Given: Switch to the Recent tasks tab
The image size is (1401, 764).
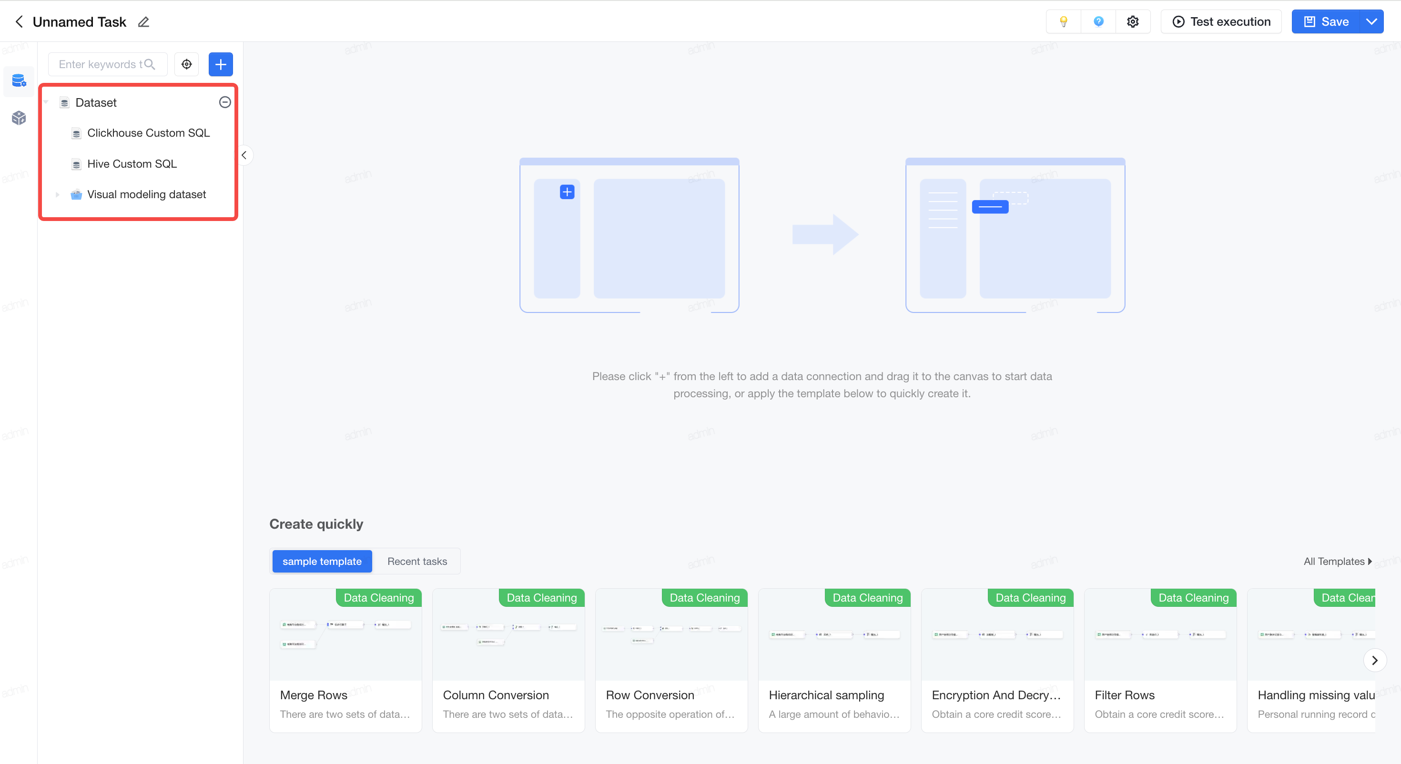Looking at the screenshot, I should (417, 561).
